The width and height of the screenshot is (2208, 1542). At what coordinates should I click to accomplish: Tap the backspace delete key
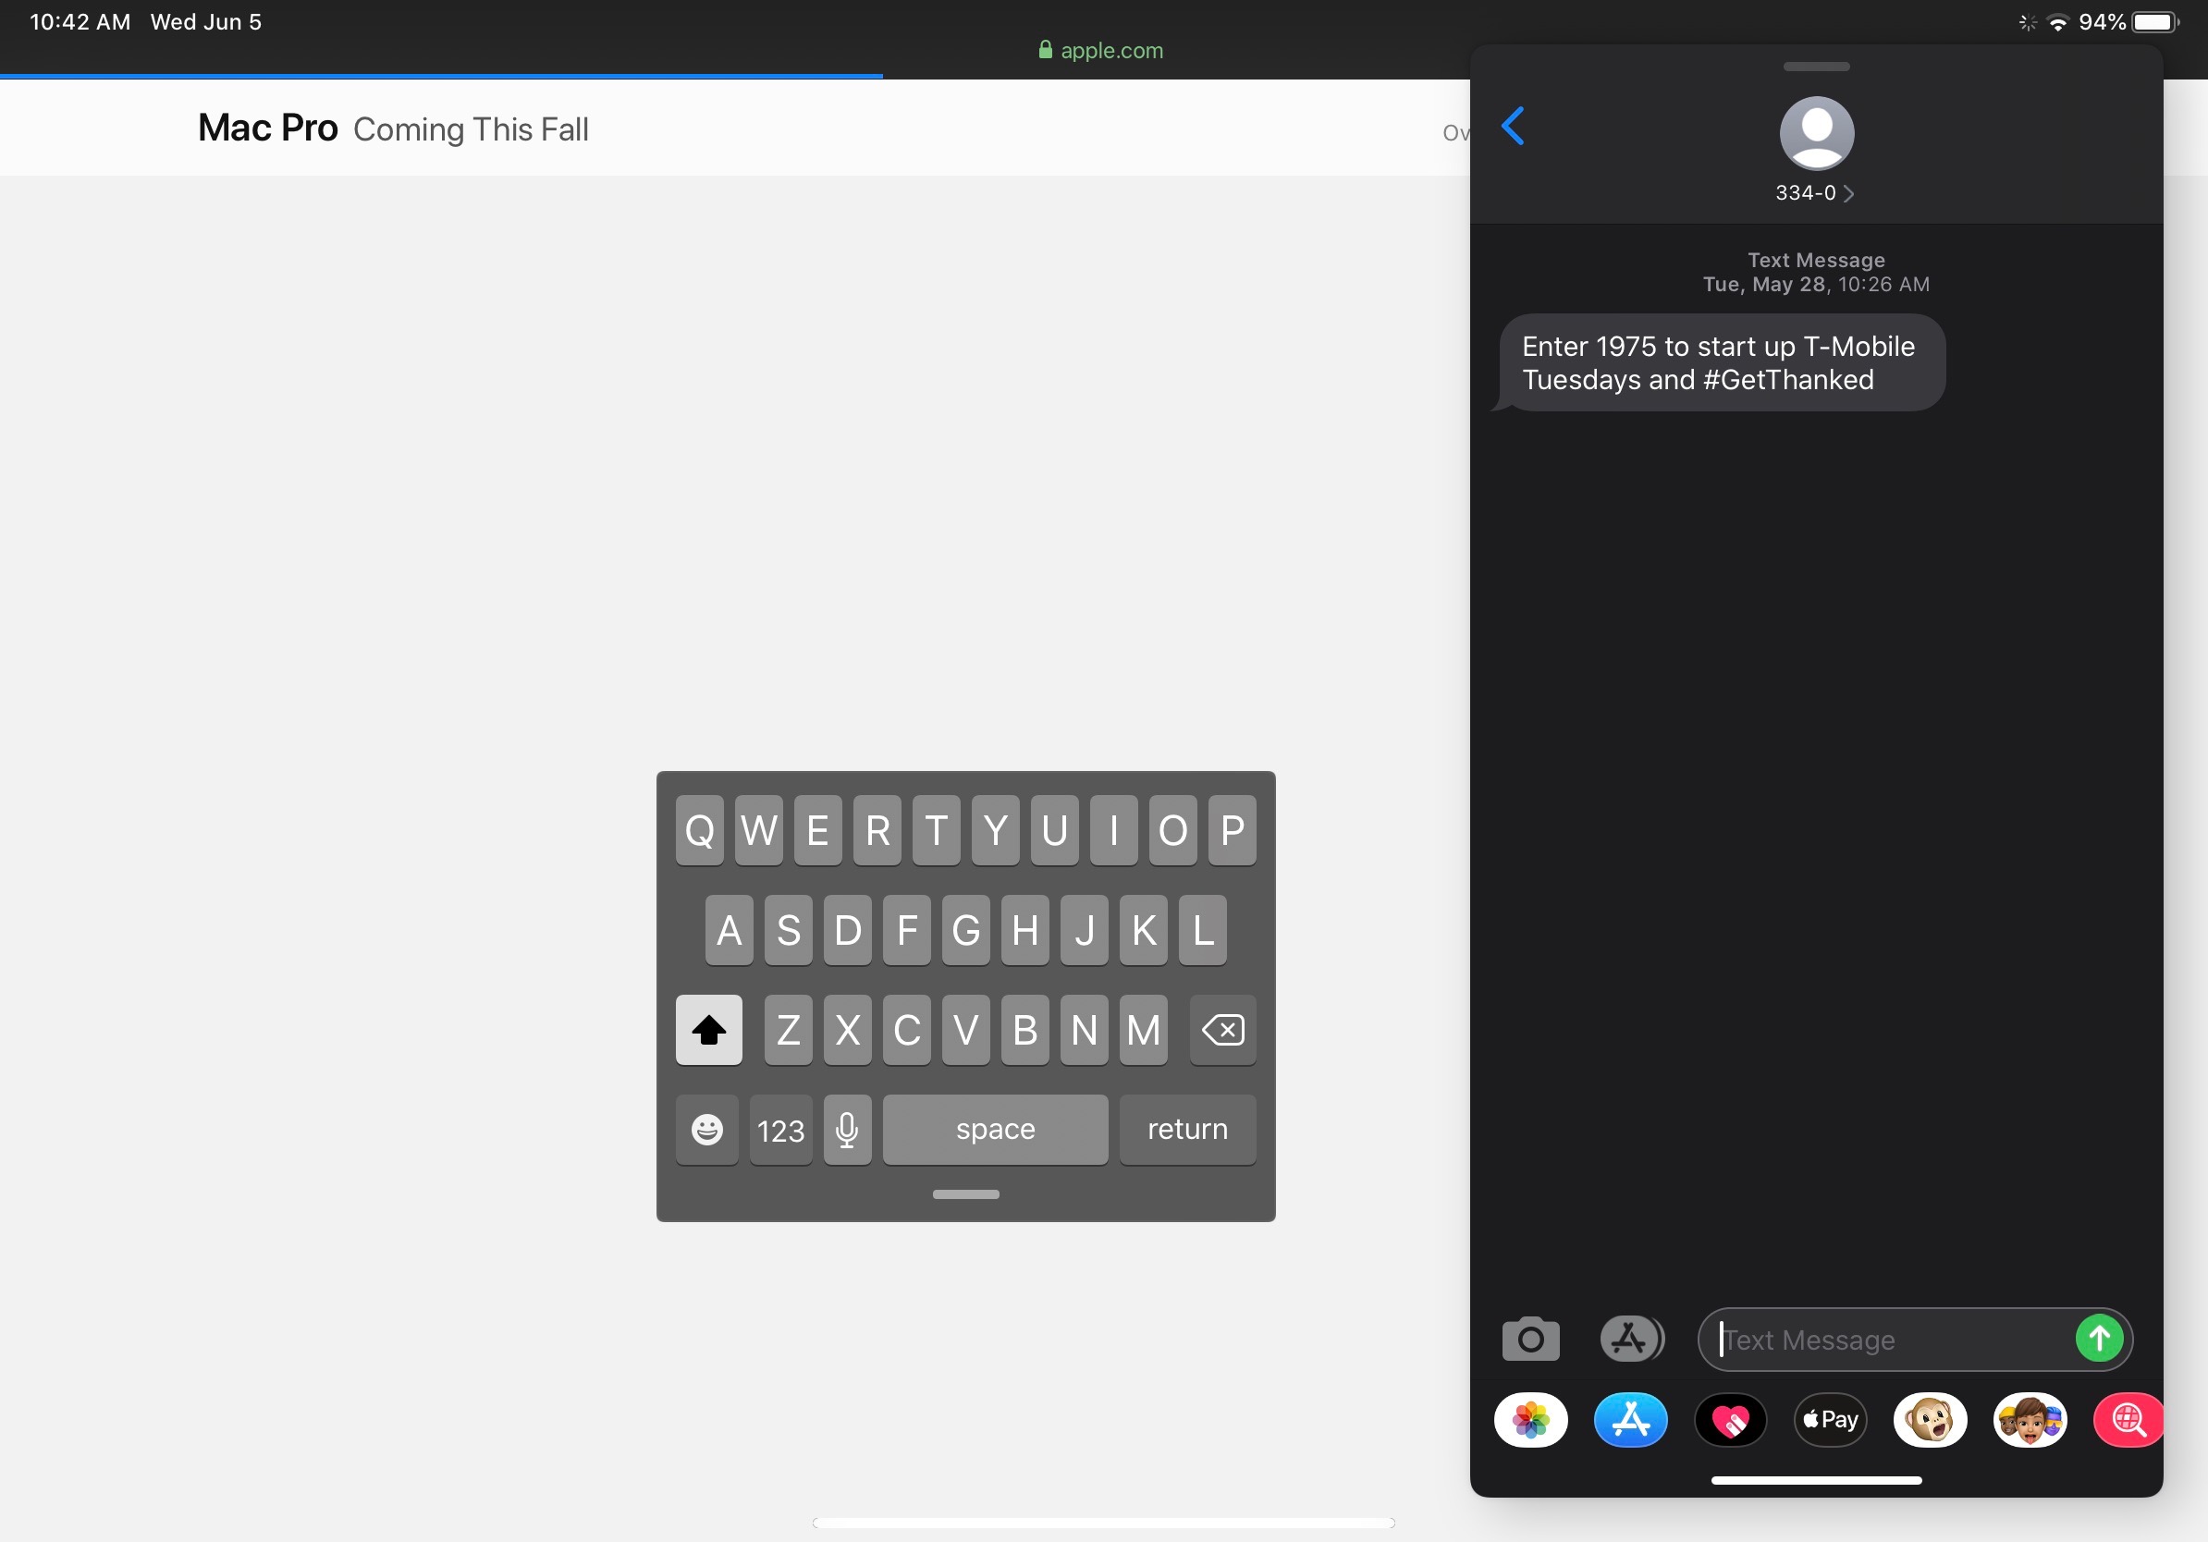click(1223, 1030)
